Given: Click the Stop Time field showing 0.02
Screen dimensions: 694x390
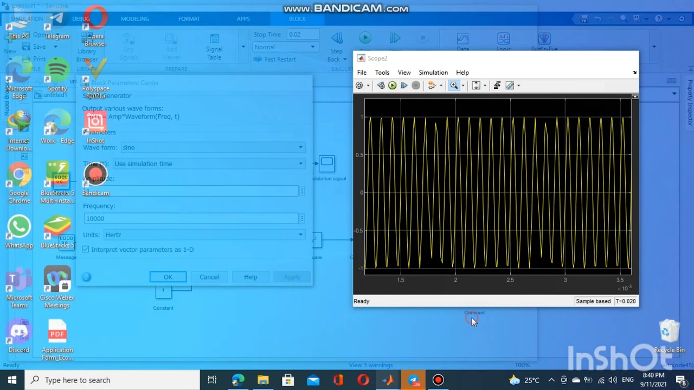Looking at the screenshot, I should coord(303,34).
